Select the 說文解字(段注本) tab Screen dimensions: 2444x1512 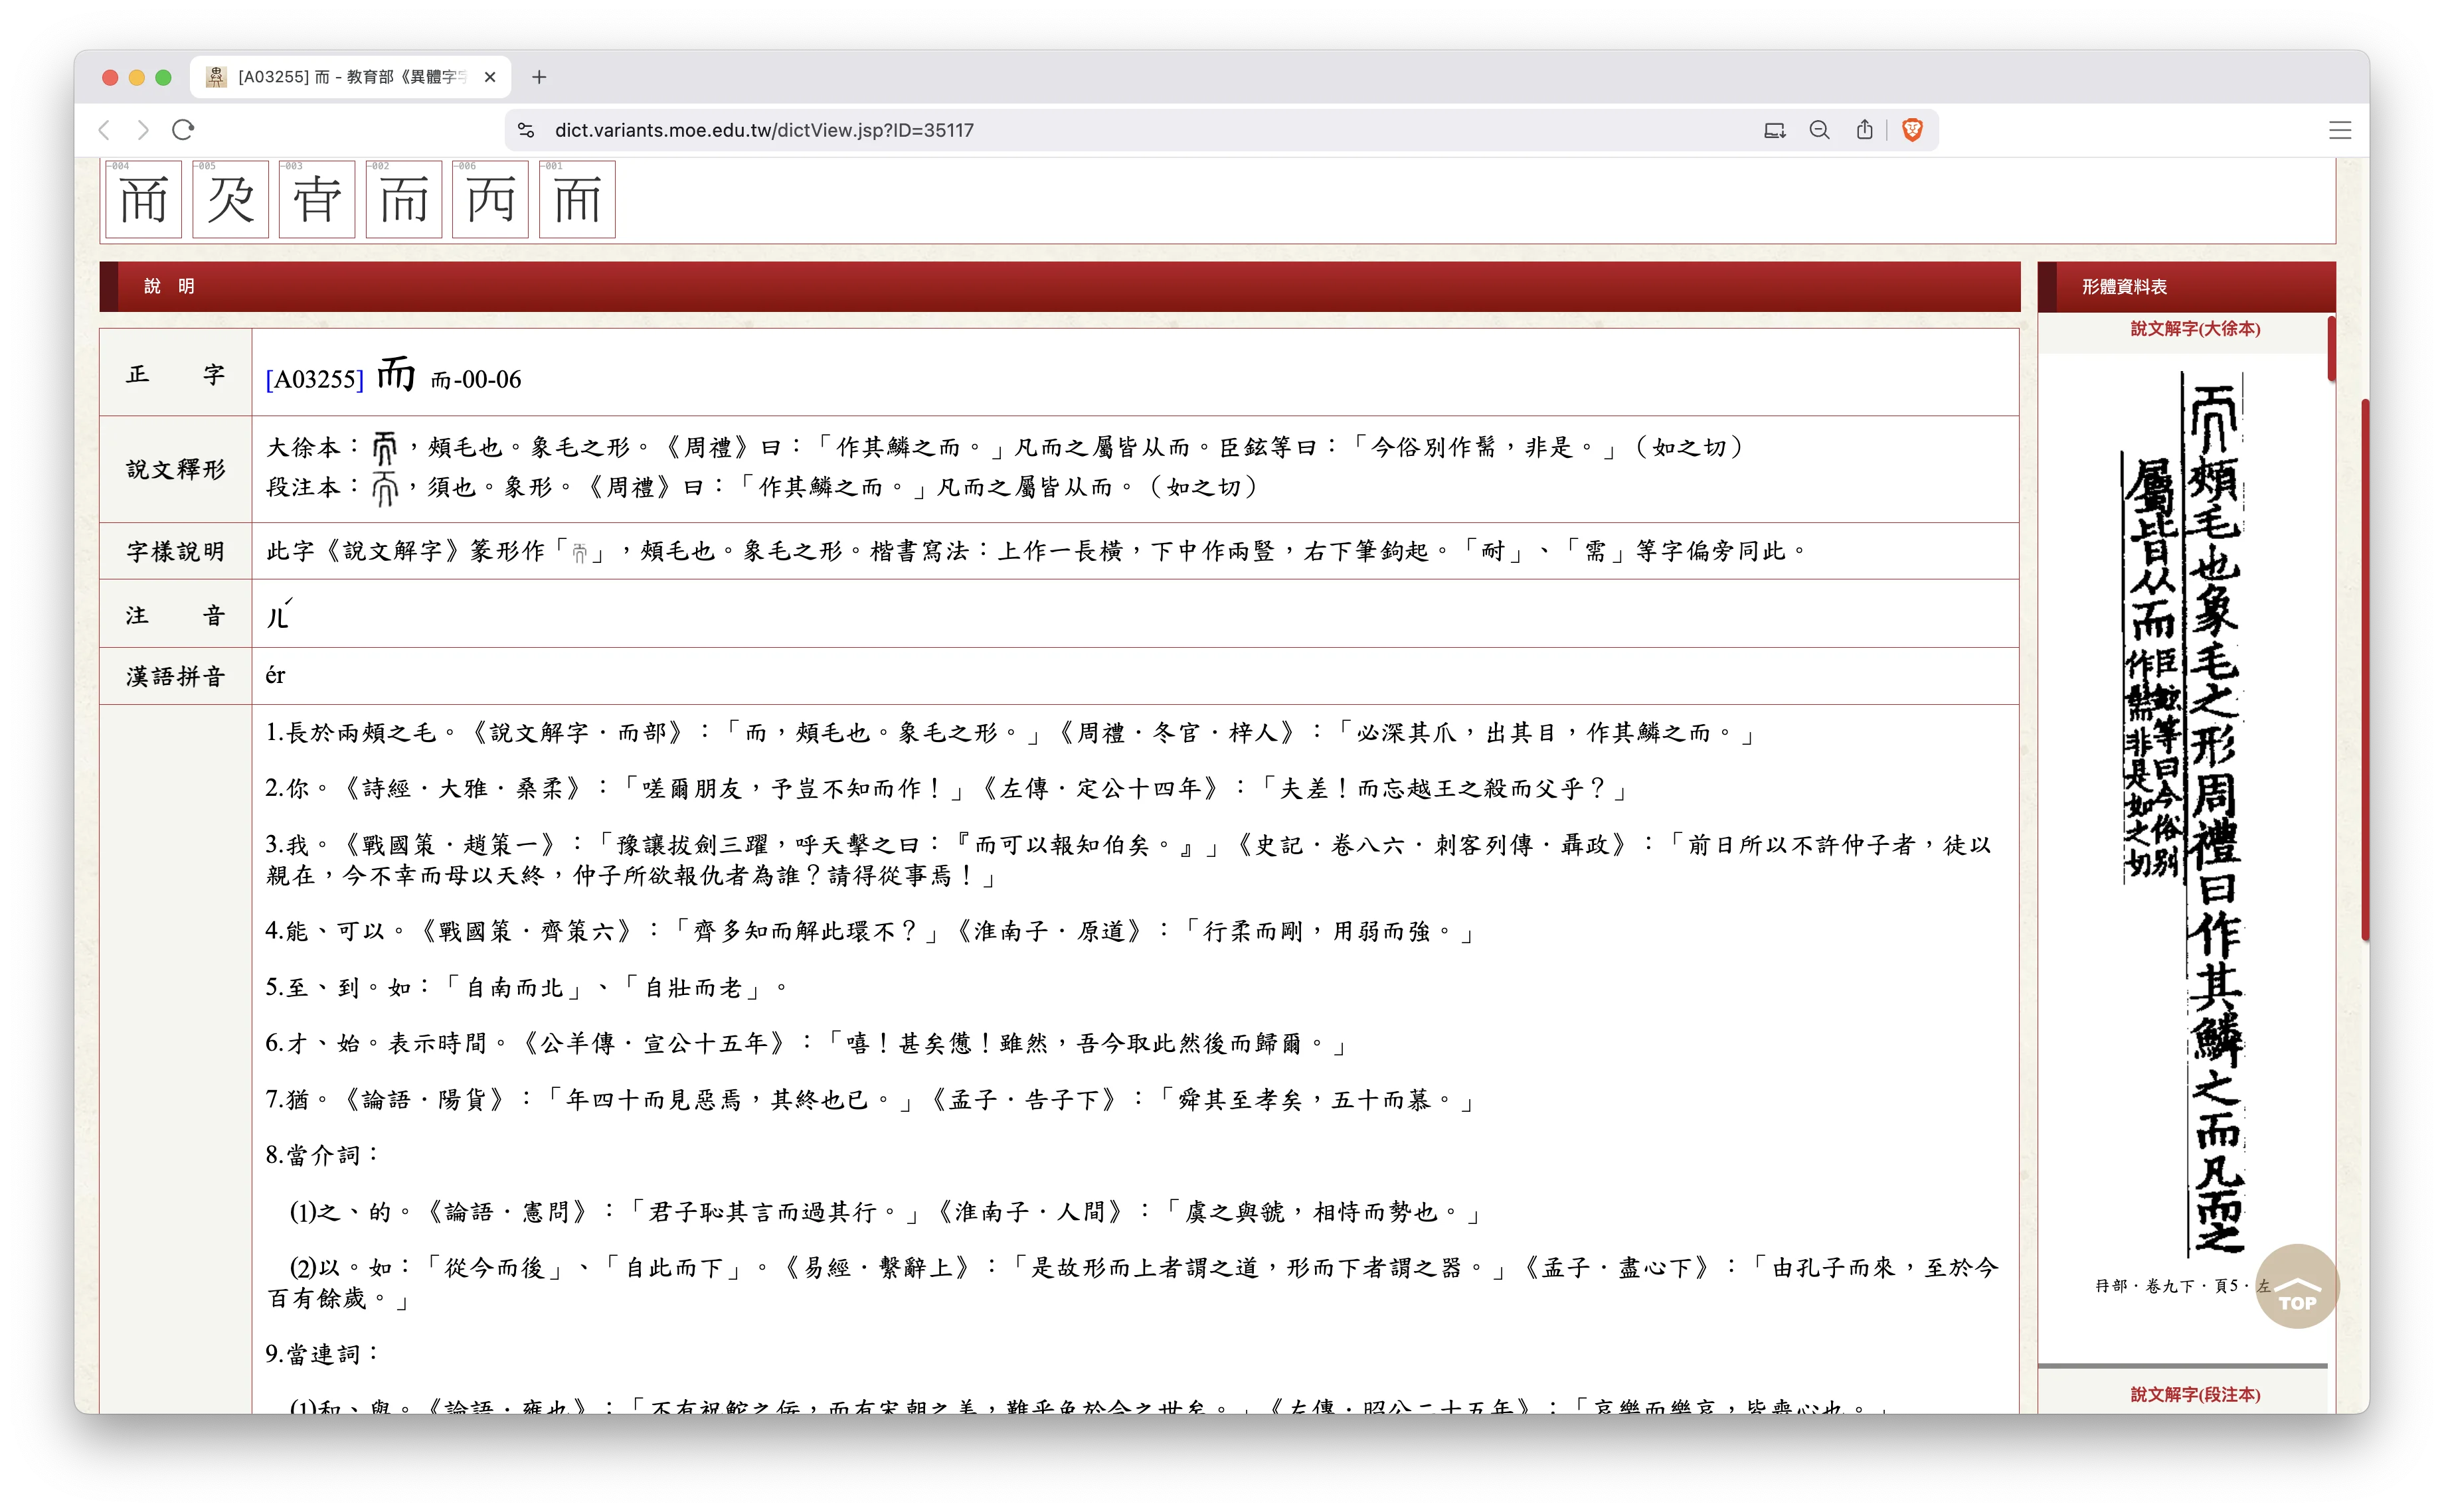2195,1395
